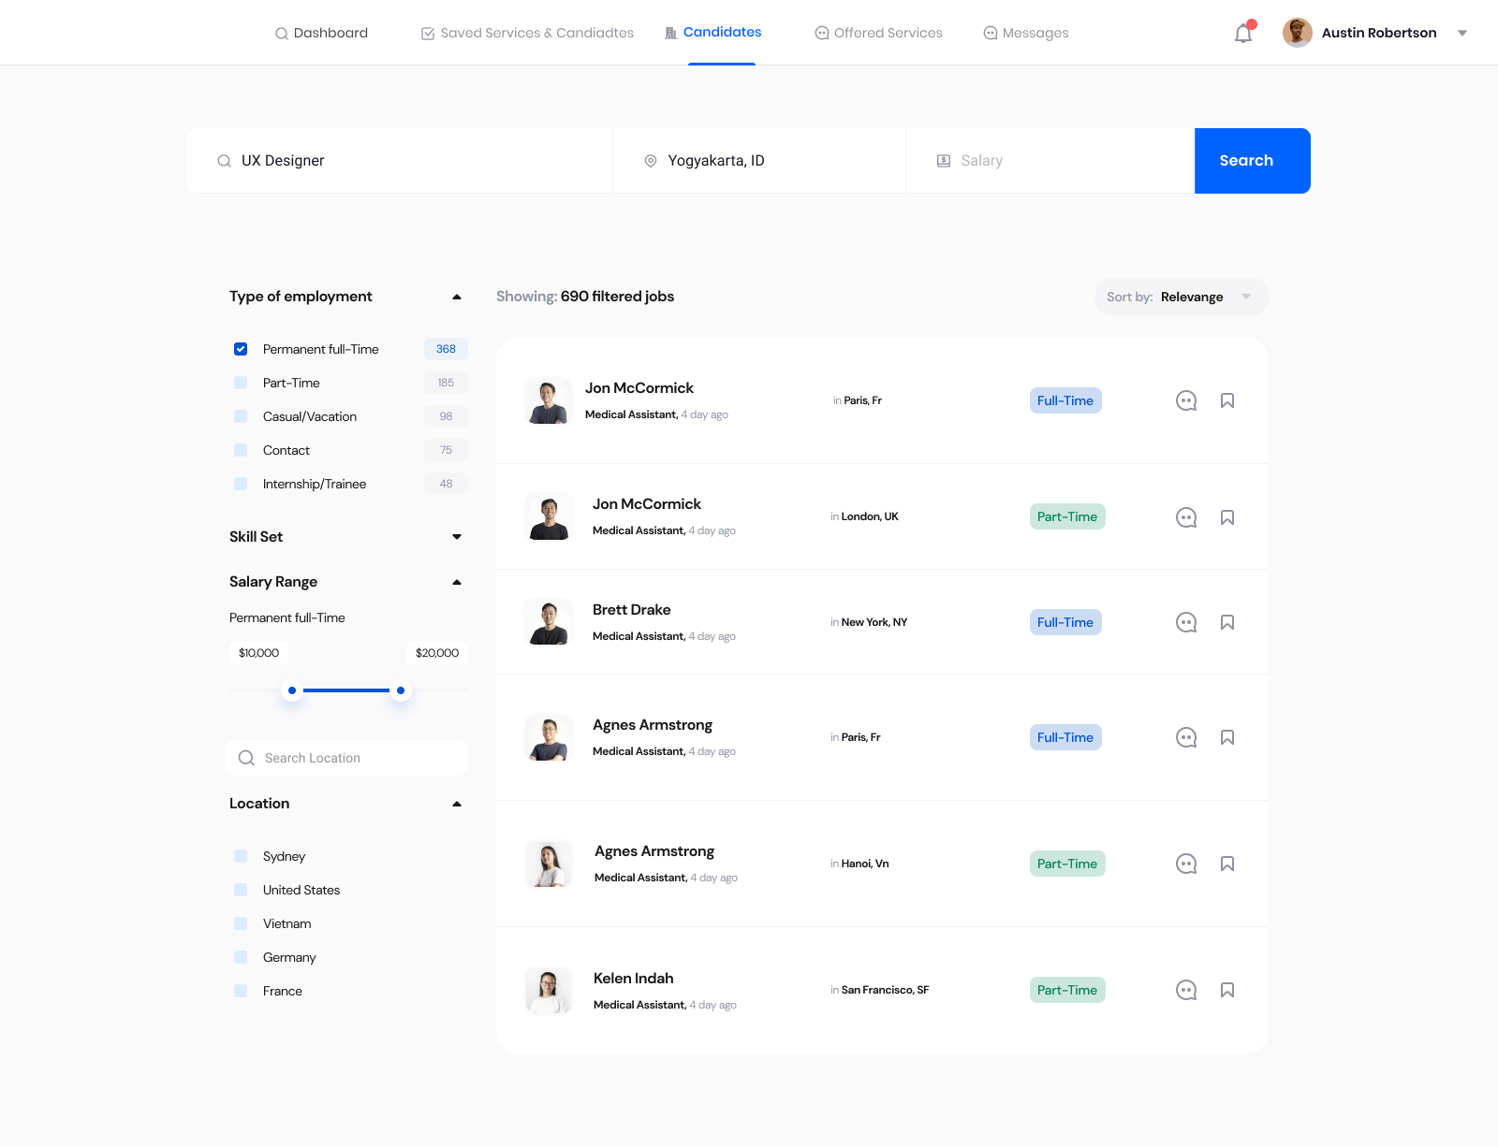Click the location pin icon in the search bar
Screen dimensions: 1498x1147
click(651, 161)
